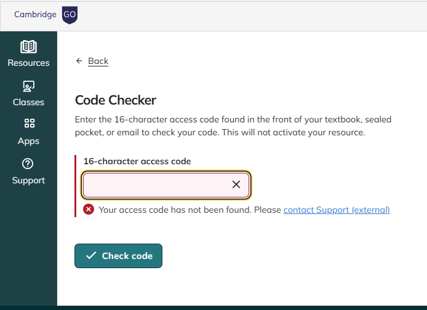Open Classes via the teacher-board icon
427x310 pixels.
tap(28, 86)
